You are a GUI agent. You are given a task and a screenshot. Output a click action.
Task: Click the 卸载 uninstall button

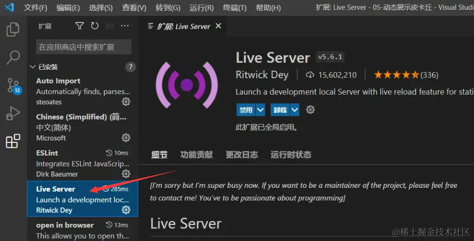pyautogui.click(x=280, y=110)
